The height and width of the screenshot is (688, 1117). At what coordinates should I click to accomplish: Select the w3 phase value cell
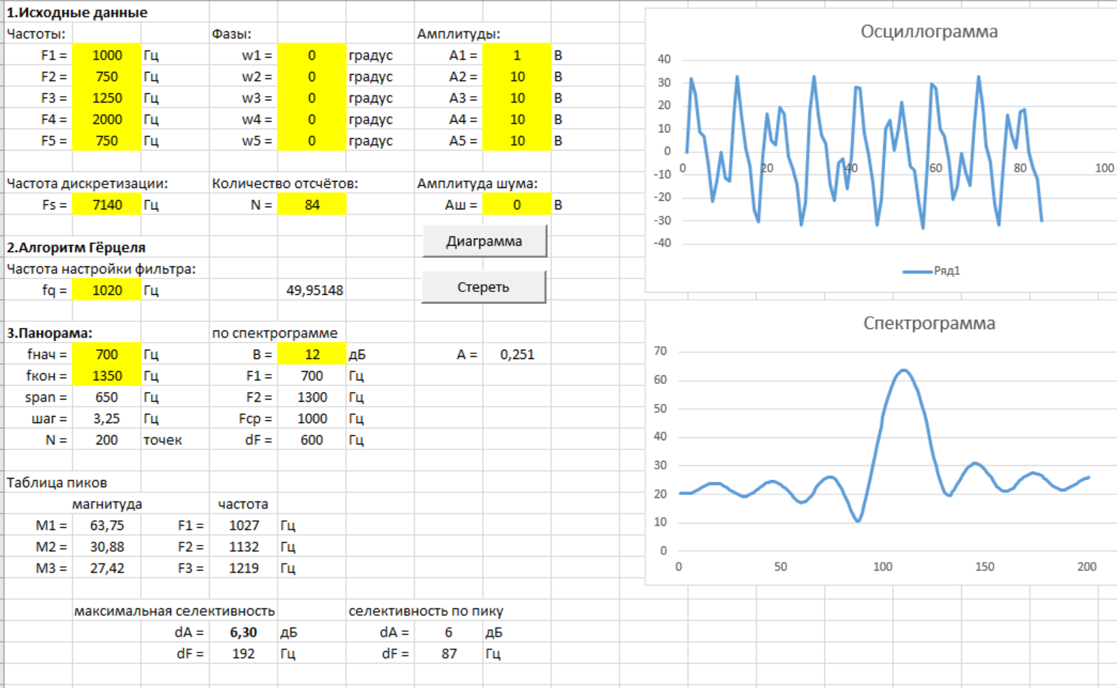312,98
